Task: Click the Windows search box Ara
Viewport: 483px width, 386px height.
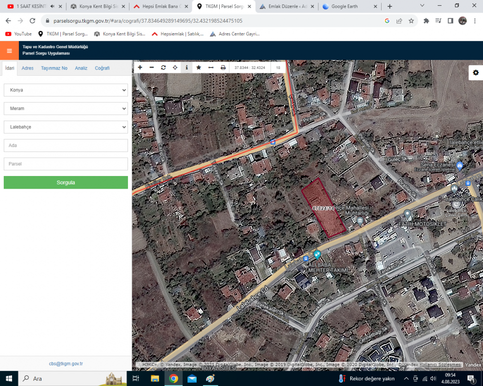Action: click(73, 379)
